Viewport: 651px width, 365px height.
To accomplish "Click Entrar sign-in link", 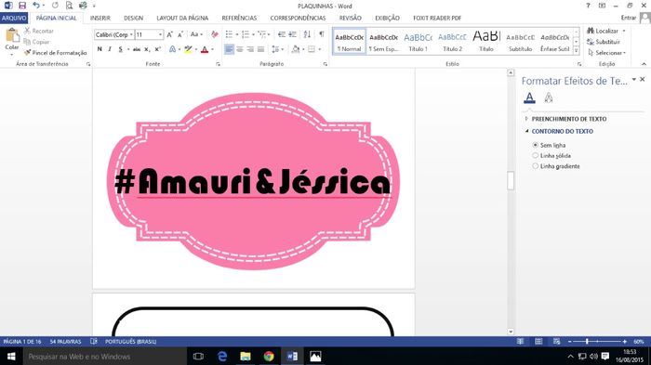I will tap(628, 18).
